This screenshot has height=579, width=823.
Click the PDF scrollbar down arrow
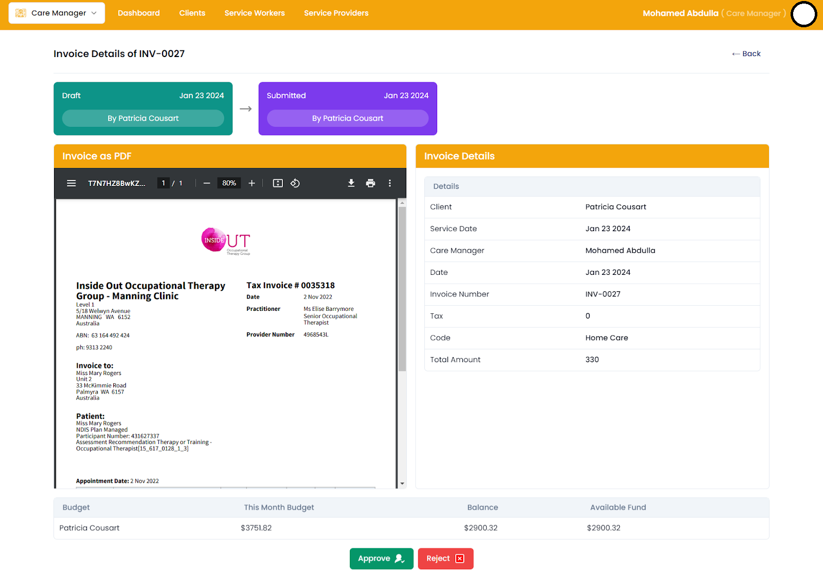[x=402, y=483]
